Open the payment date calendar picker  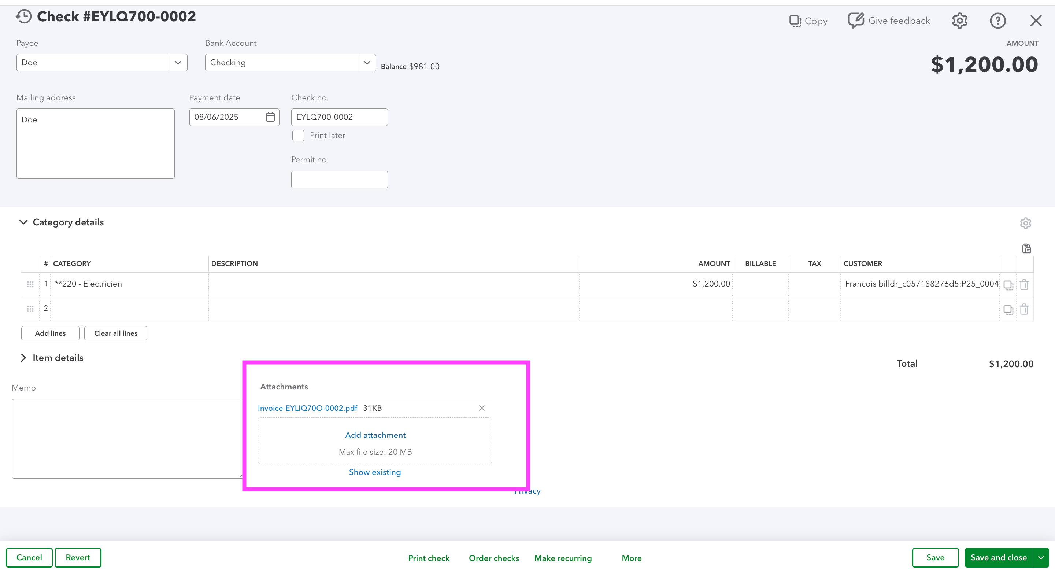270,117
